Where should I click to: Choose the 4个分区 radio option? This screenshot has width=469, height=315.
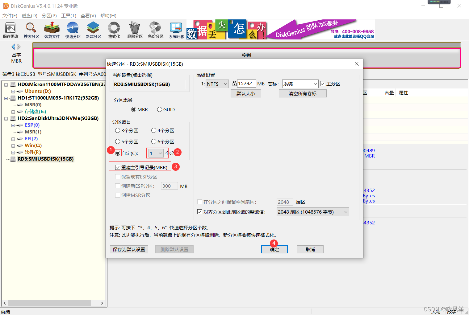coord(154,131)
